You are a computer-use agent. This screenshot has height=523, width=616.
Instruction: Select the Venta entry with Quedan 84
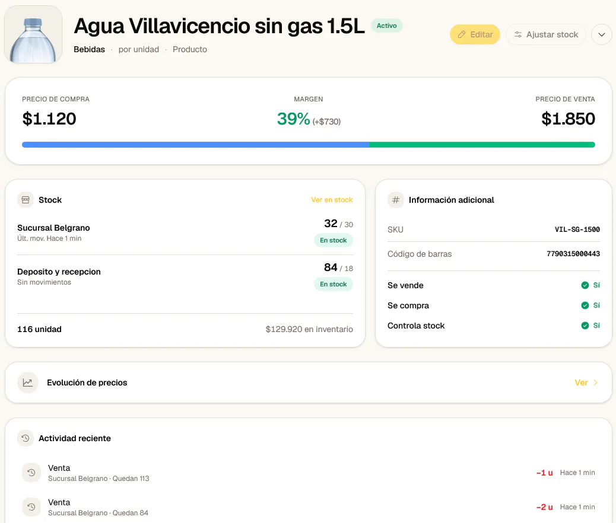(309, 507)
